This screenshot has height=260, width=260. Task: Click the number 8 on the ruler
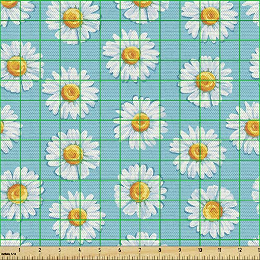[160, 250]
